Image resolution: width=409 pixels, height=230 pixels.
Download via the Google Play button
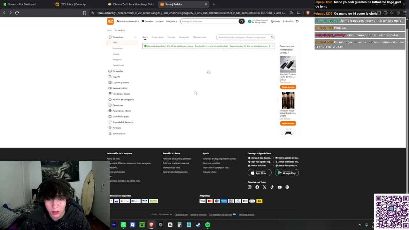pyautogui.click(x=287, y=173)
